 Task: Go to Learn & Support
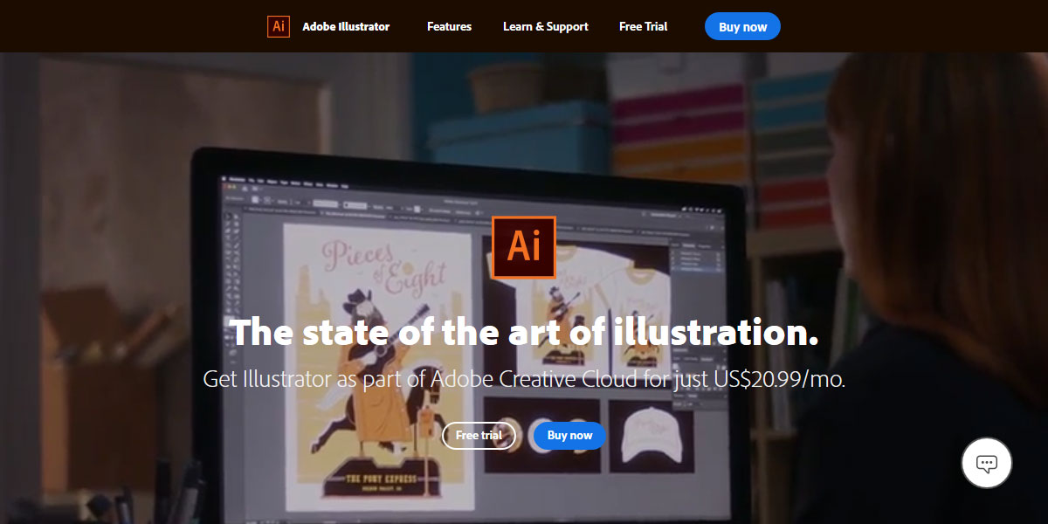click(x=545, y=26)
